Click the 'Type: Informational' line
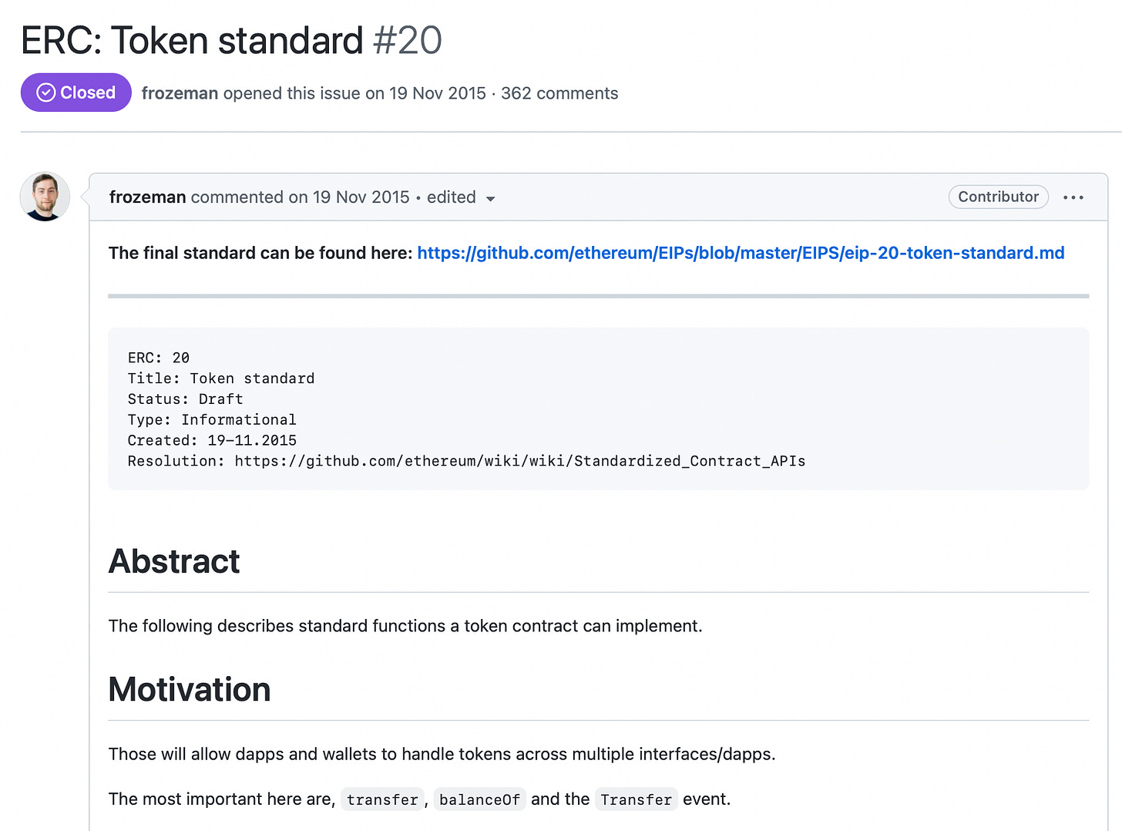 212,420
